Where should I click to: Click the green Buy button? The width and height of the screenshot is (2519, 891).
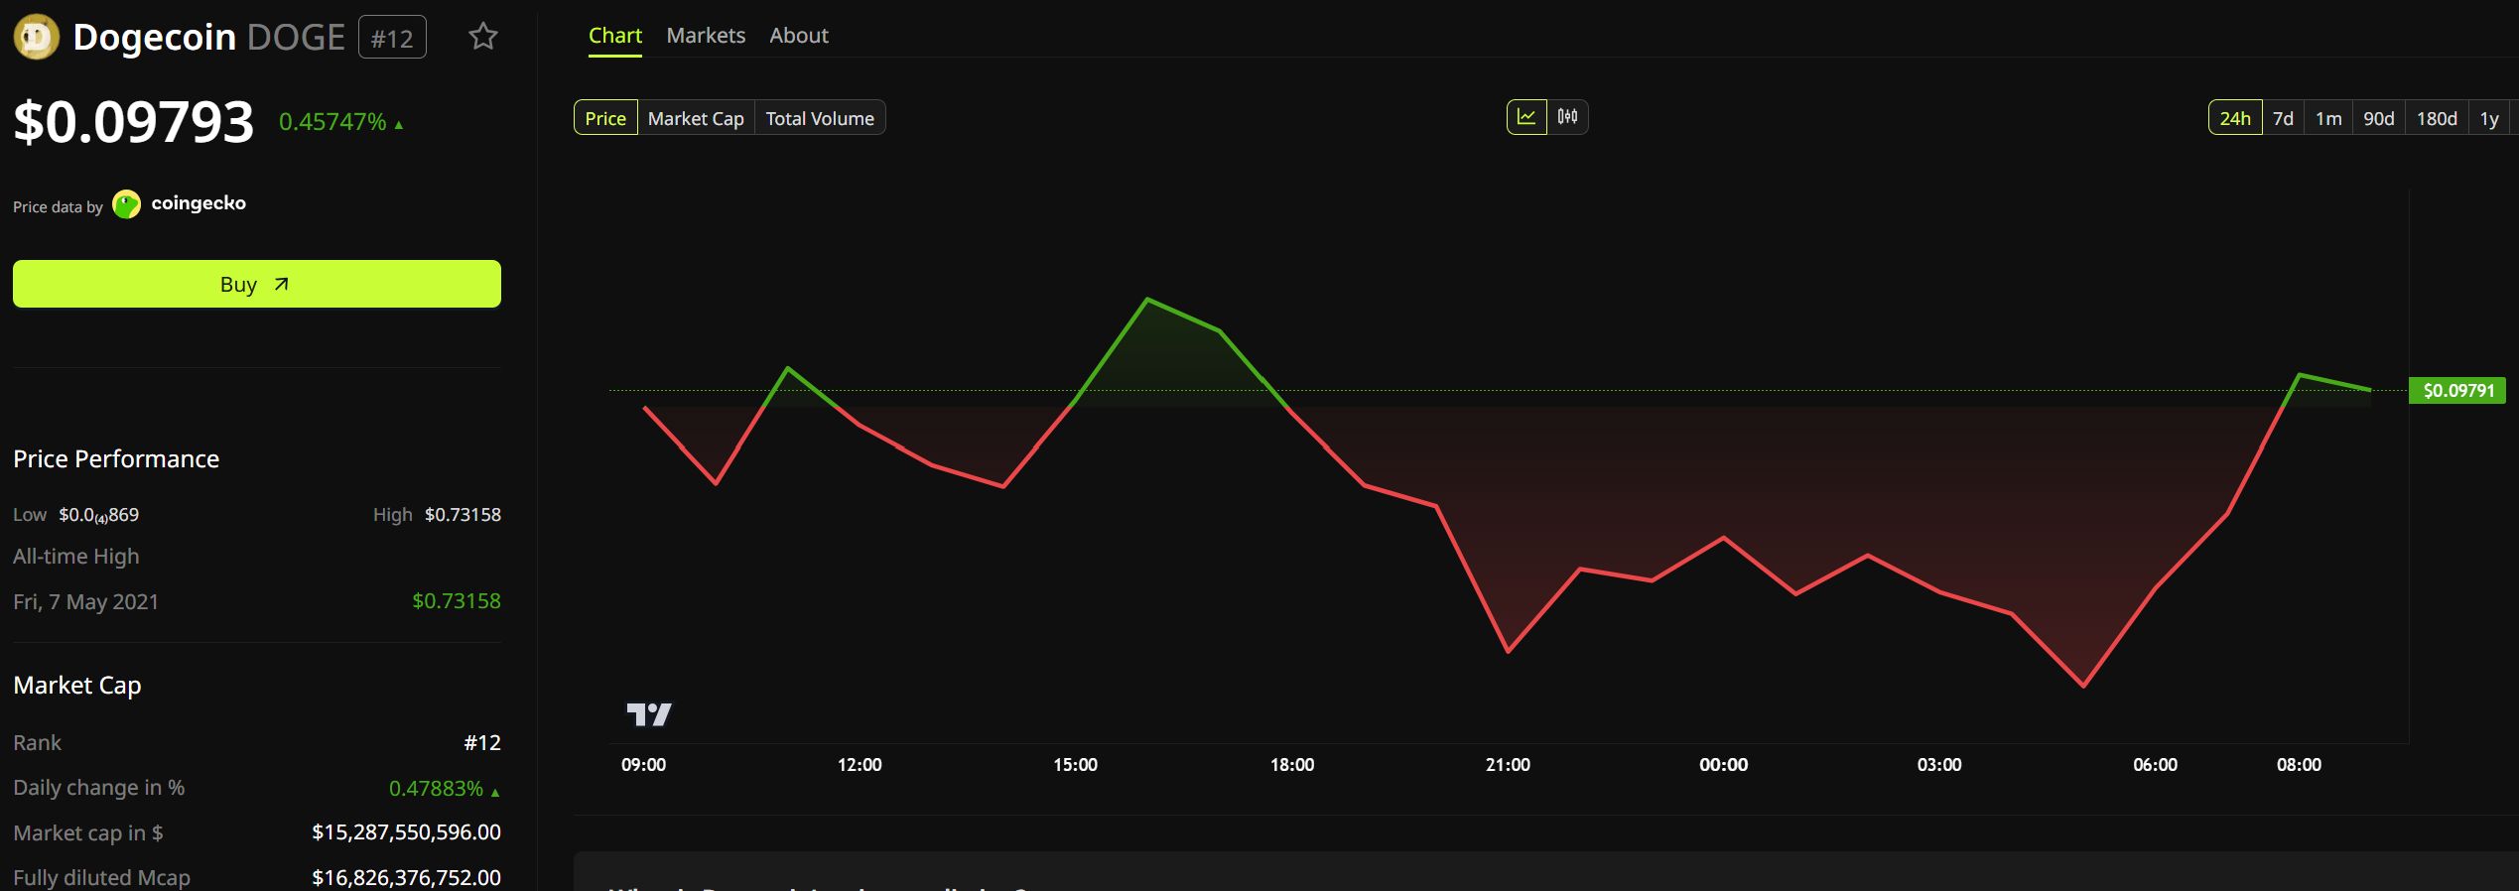click(257, 284)
